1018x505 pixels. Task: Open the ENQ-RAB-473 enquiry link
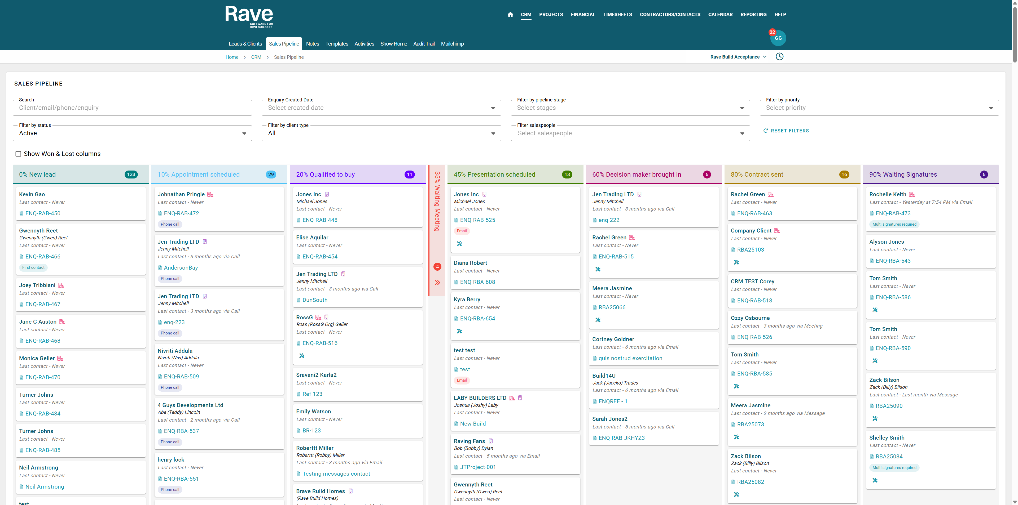(893, 214)
